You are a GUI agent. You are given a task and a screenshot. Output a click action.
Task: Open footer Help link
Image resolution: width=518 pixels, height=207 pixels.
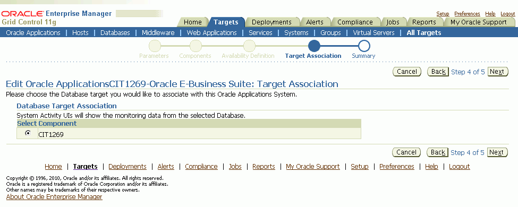tap(431, 166)
